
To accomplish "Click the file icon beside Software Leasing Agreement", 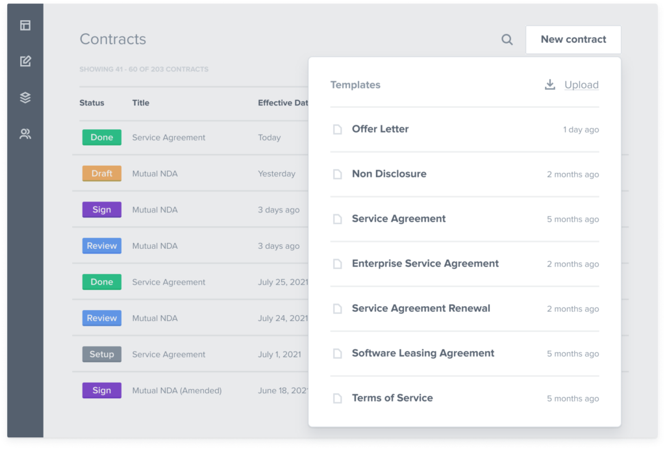I will (338, 353).
